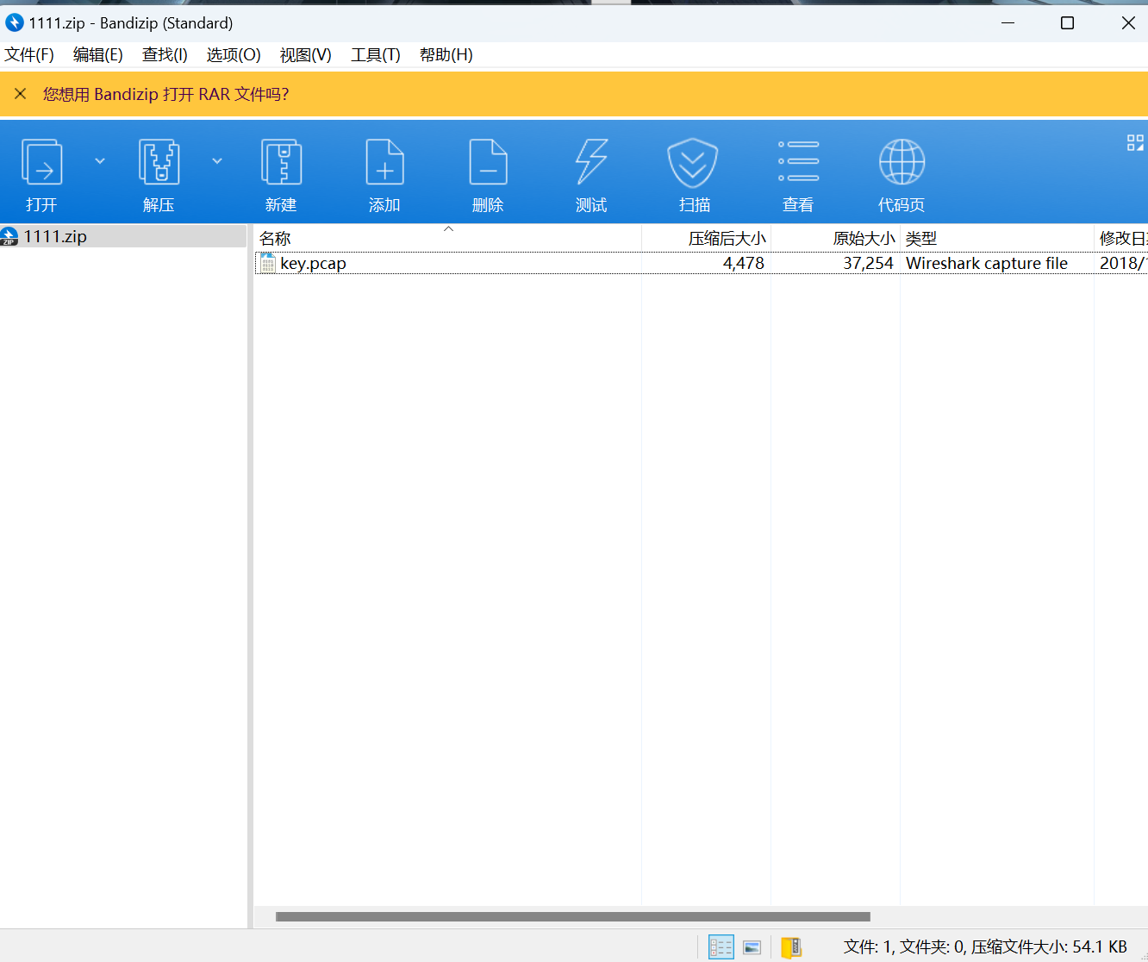The image size is (1148, 962).
Task: Switch to thumbnail image view in status bar
Action: pos(752,947)
